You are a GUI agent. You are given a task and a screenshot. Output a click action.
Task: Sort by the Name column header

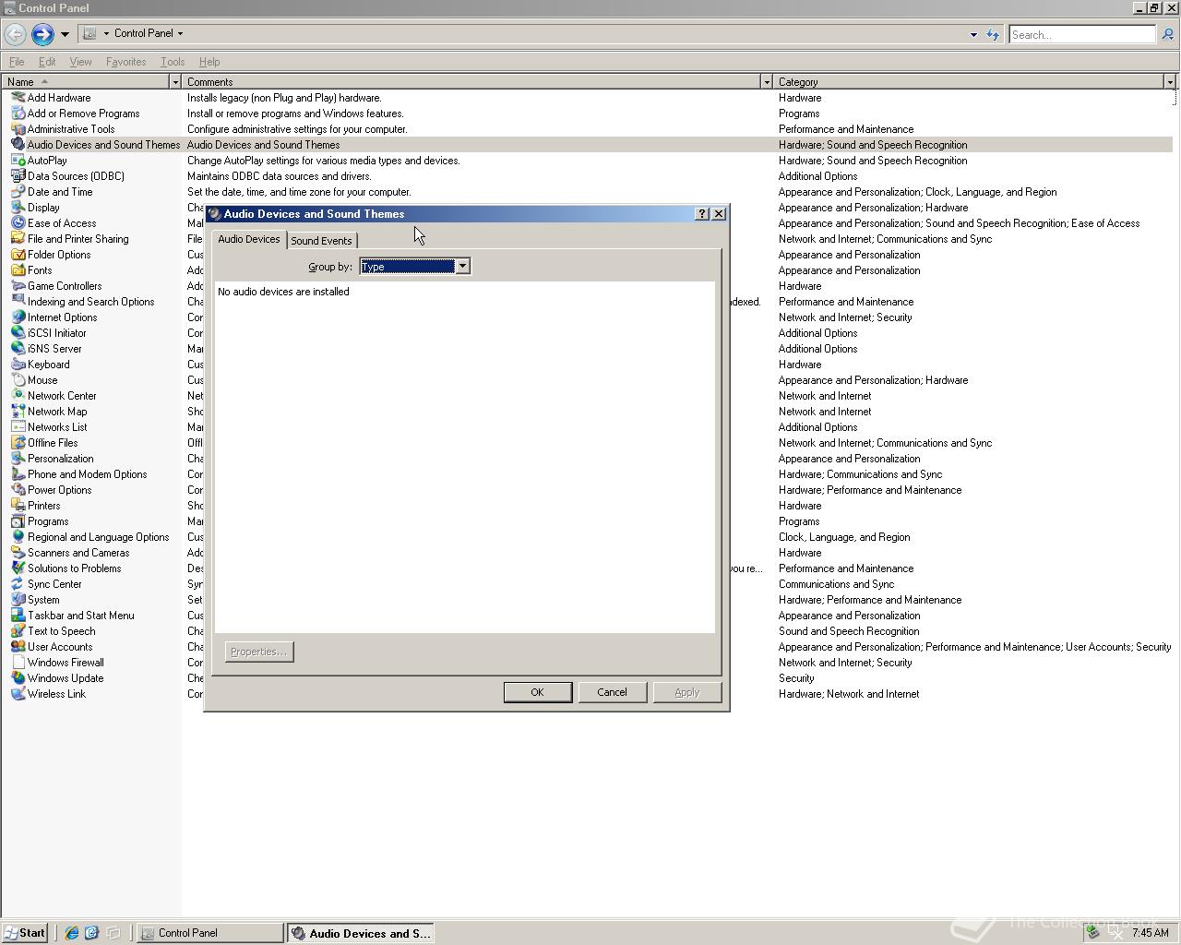click(x=85, y=82)
